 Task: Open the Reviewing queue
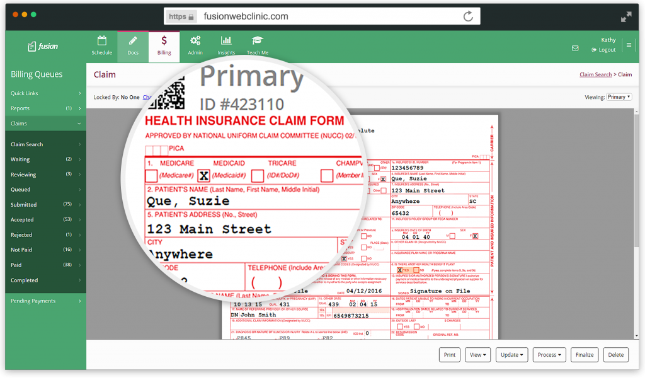pos(45,175)
